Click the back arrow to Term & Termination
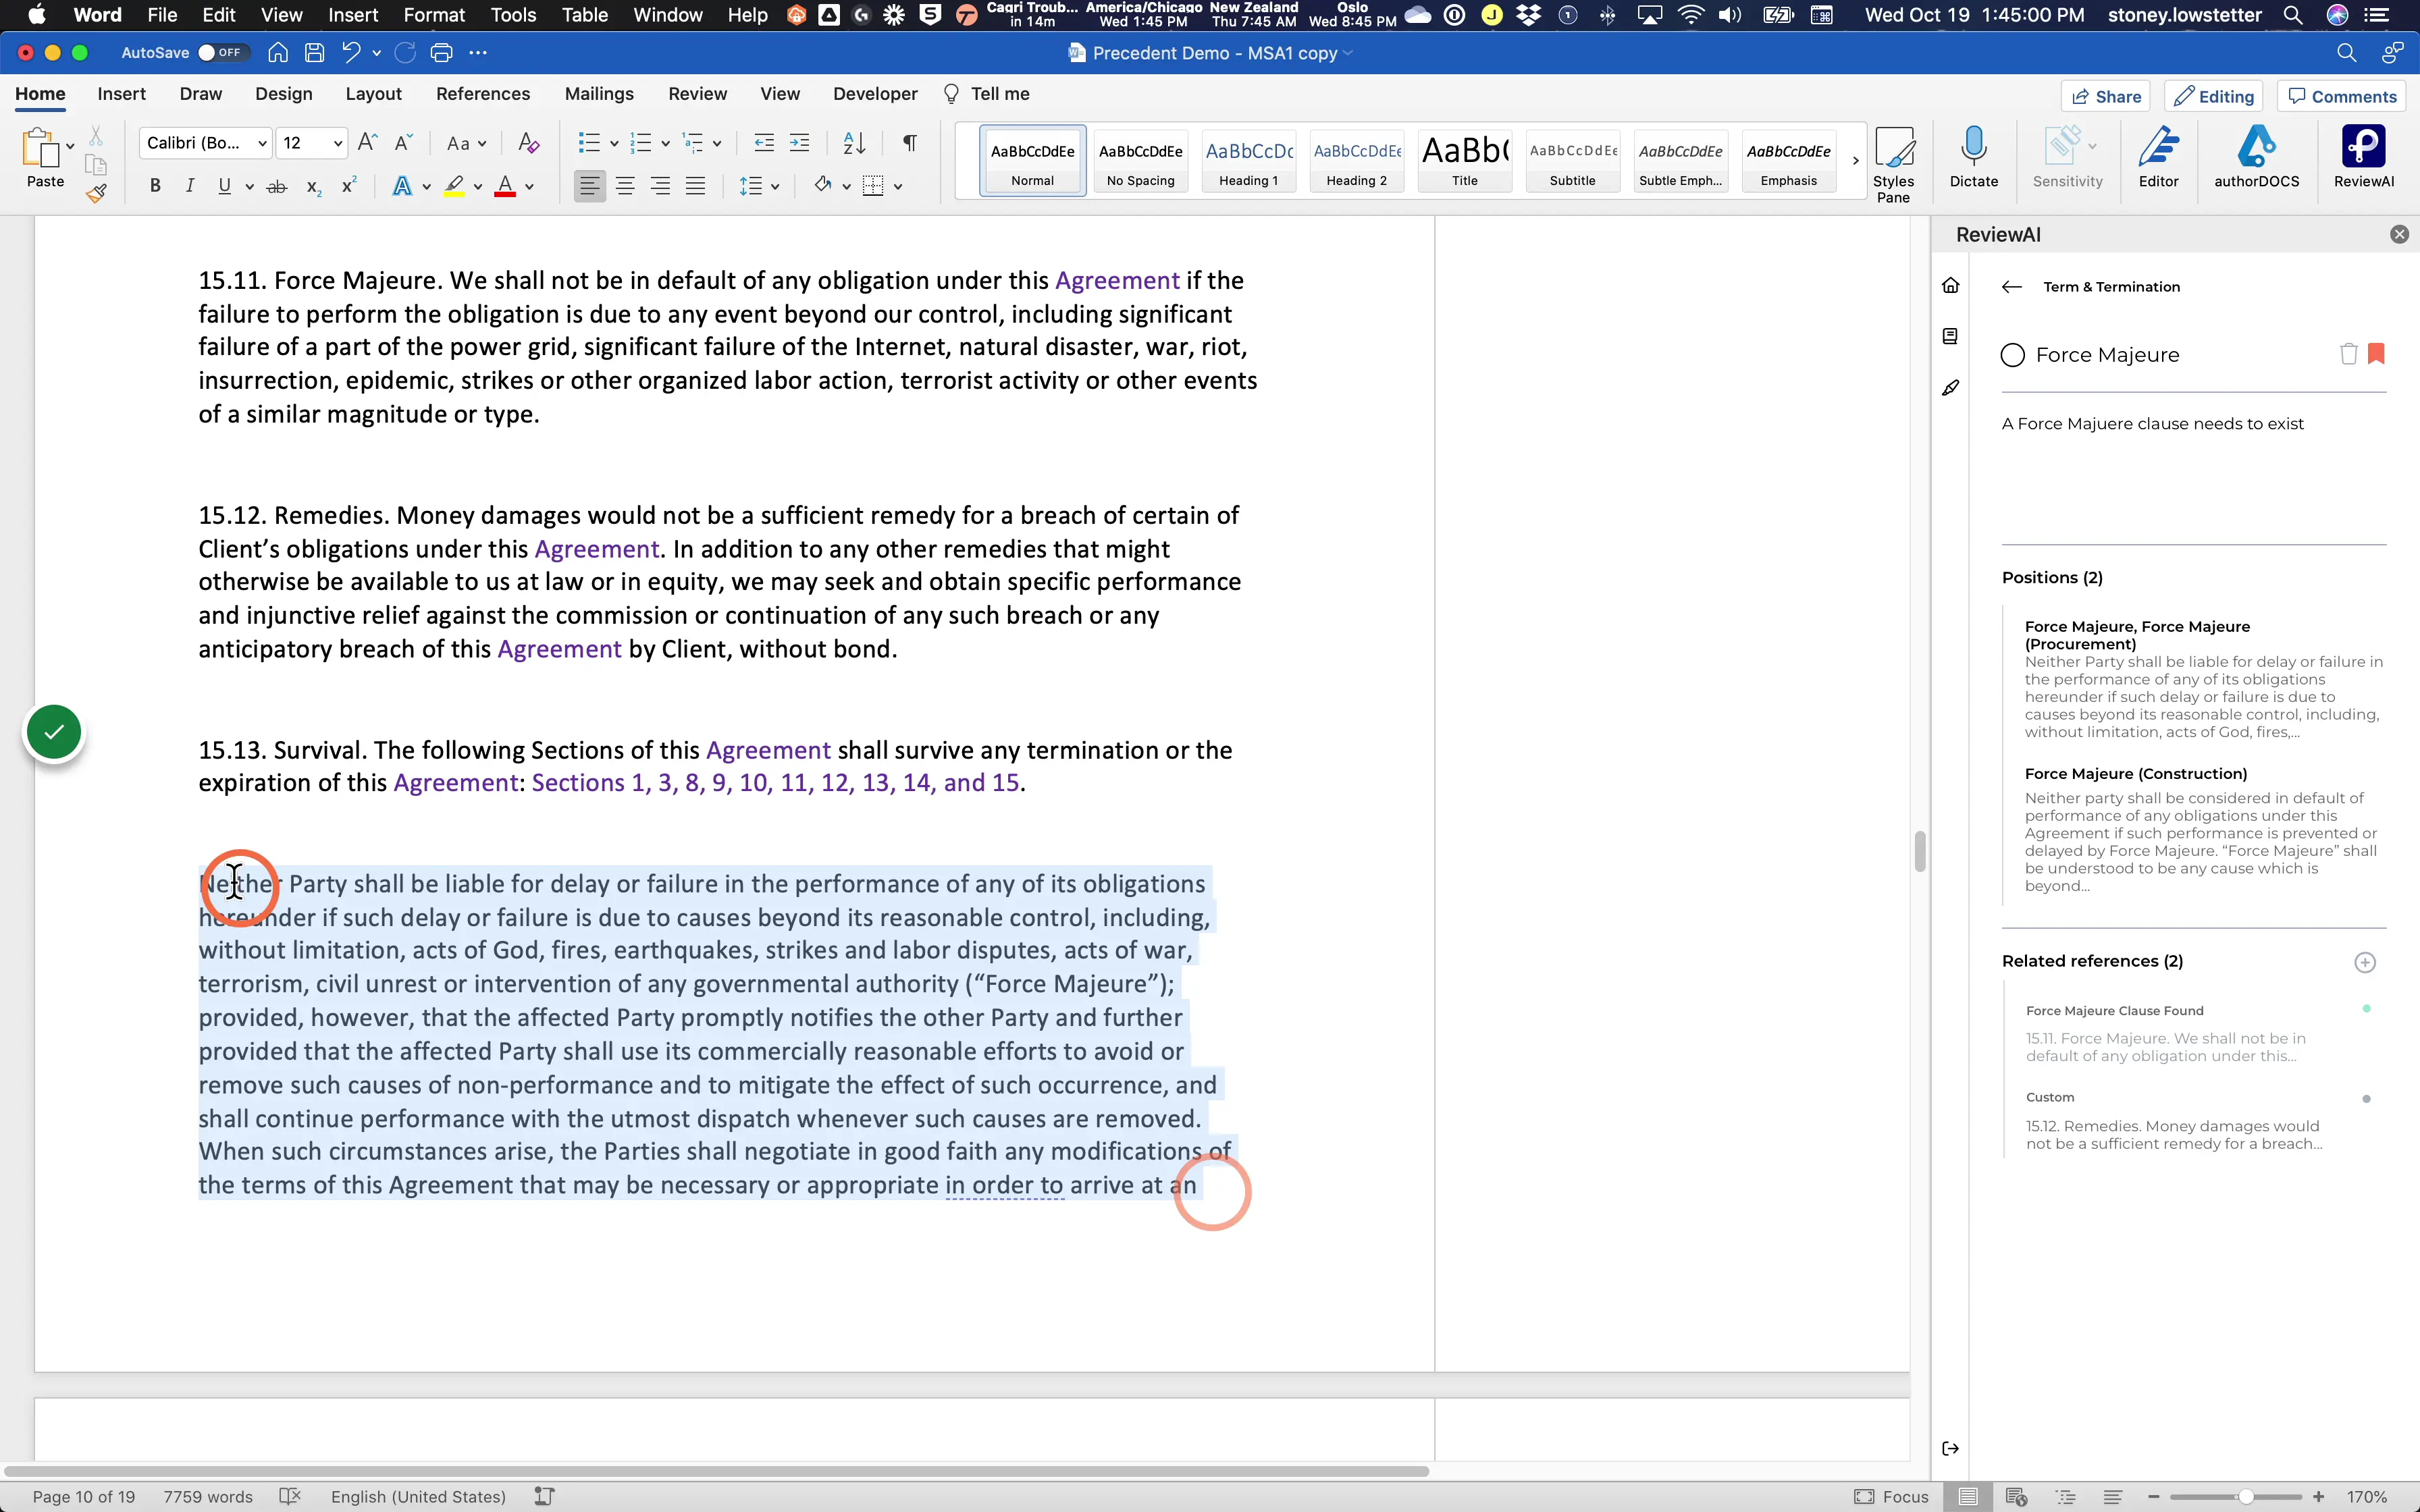Screen dimensions: 2420x1512 pyautogui.click(x=2011, y=287)
